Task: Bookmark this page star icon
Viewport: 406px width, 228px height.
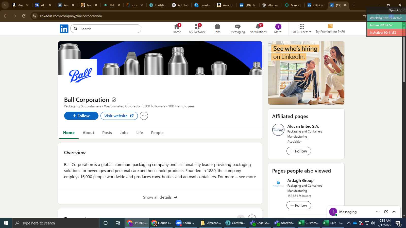Action: coord(365,16)
